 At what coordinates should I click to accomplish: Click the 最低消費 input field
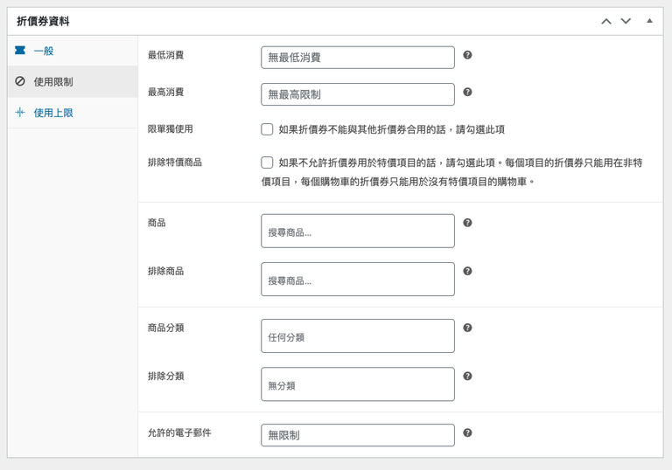[357, 58]
